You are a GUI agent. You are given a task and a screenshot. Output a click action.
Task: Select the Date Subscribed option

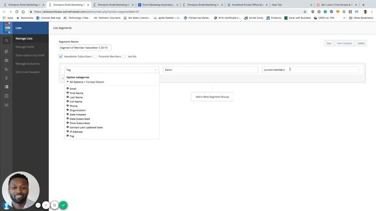coord(80,119)
